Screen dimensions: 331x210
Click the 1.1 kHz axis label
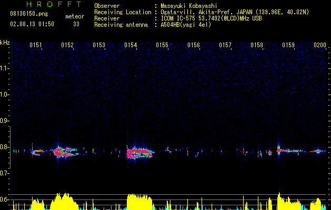point(5,68)
